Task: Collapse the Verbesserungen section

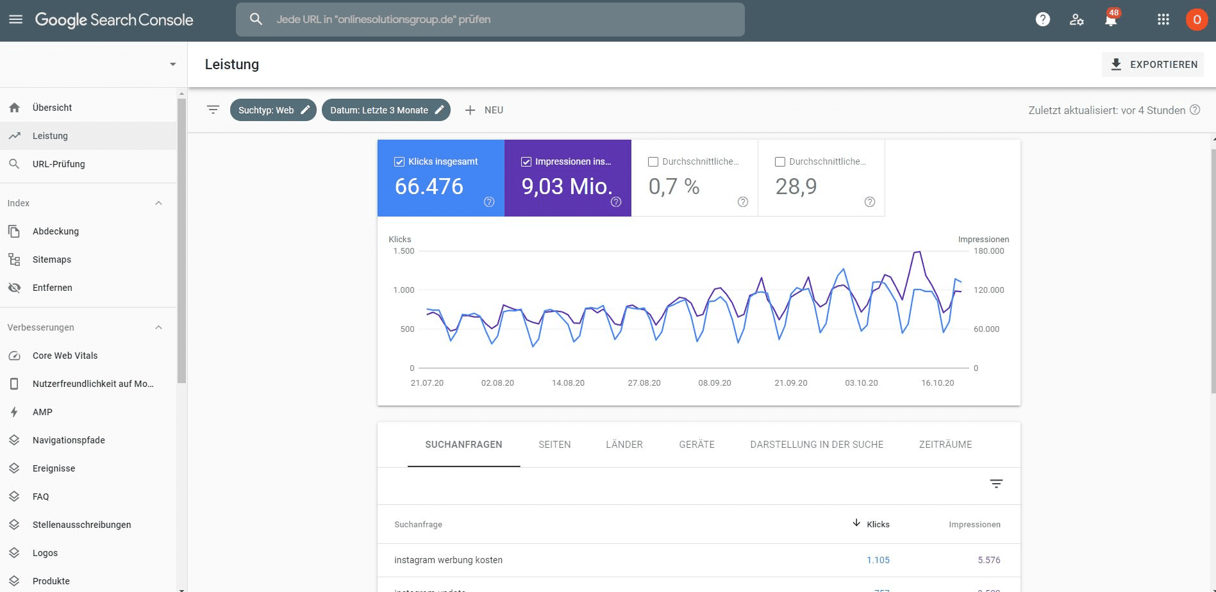Action: (x=159, y=327)
